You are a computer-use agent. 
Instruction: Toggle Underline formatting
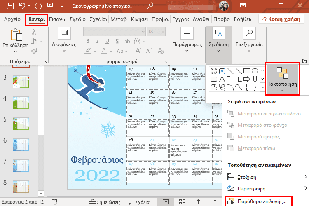point(107,41)
